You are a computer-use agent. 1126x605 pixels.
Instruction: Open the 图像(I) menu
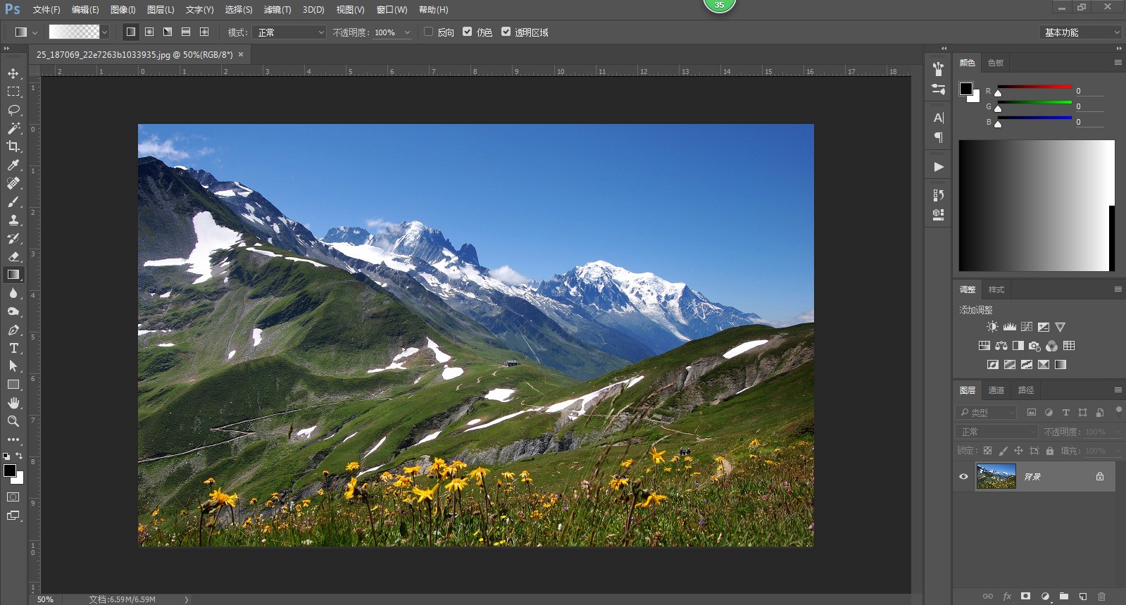click(x=123, y=10)
